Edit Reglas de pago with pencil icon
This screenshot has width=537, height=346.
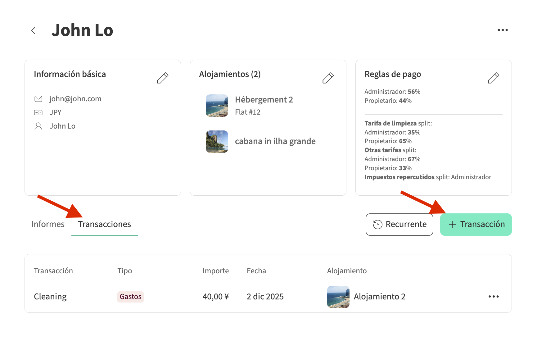493,78
